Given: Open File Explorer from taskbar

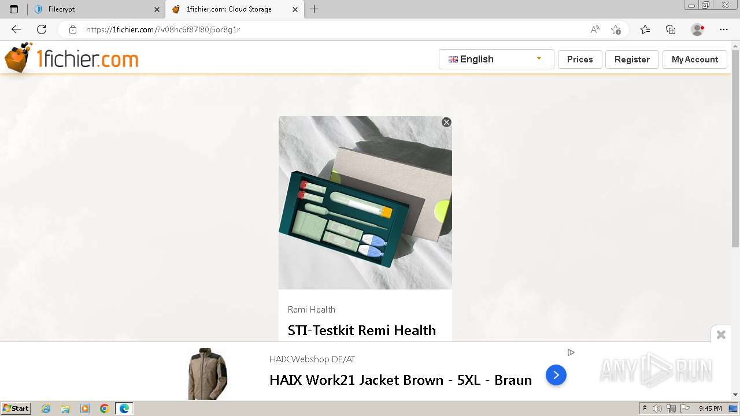Looking at the screenshot, I should coord(65,408).
